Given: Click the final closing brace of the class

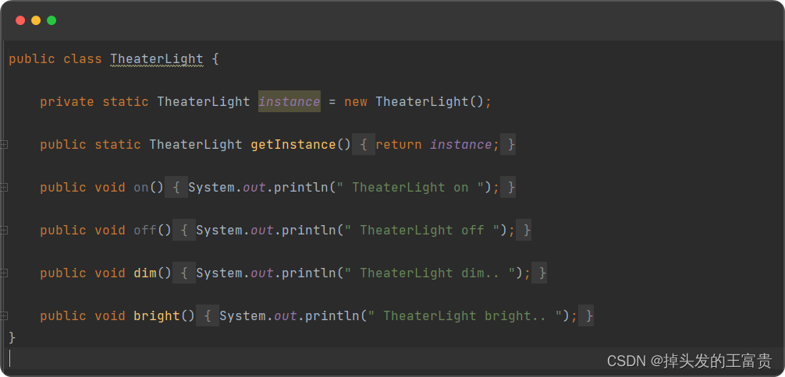Looking at the screenshot, I should click(12, 338).
